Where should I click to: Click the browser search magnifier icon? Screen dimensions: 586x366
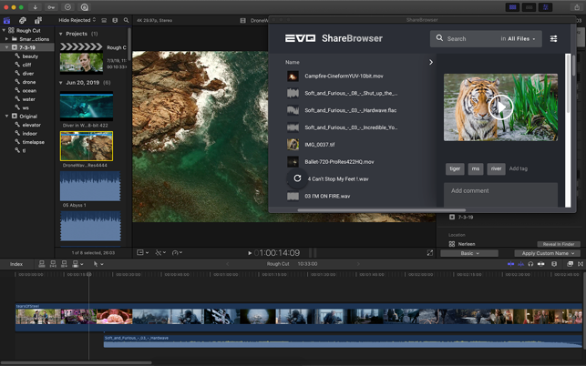point(125,20)
